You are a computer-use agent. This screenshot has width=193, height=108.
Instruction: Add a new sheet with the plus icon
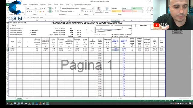(27, 98)
